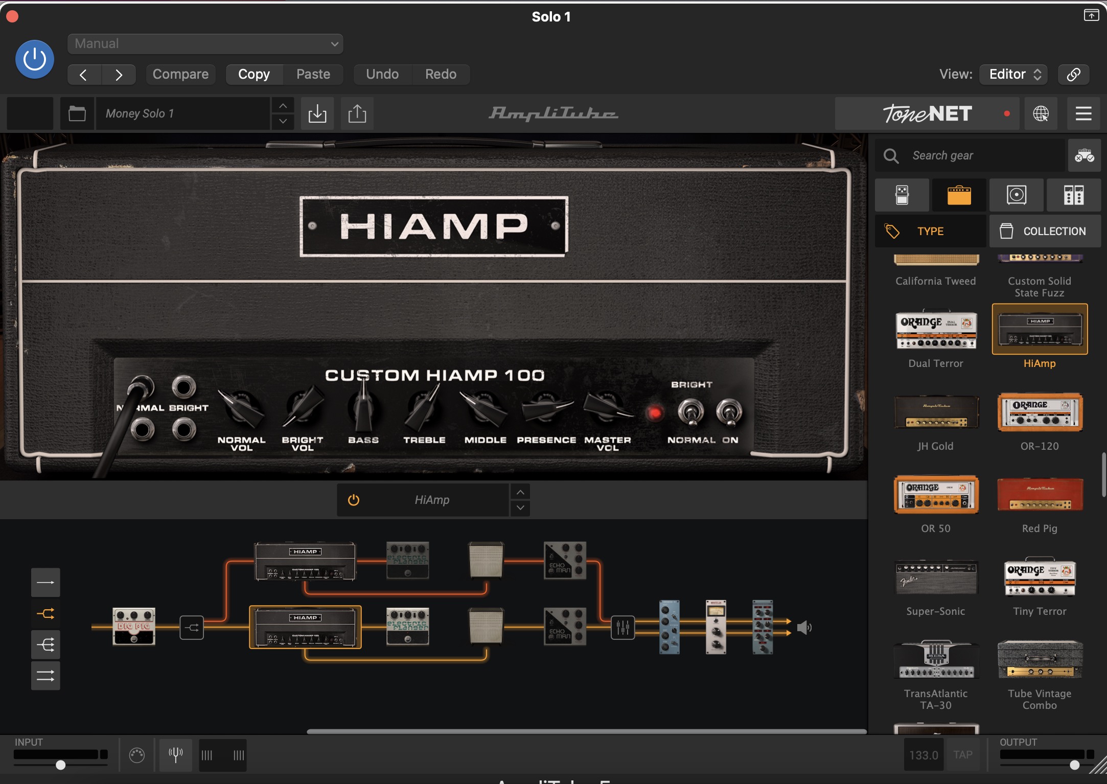
Task: Select the amplifier gear category tab
Action: coord(959,195)
